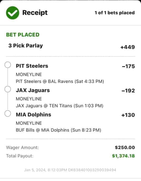The height and width of the screenshot is (181, 141).
Task: Click the -175 Steelers odds
Action: point(128,66)
